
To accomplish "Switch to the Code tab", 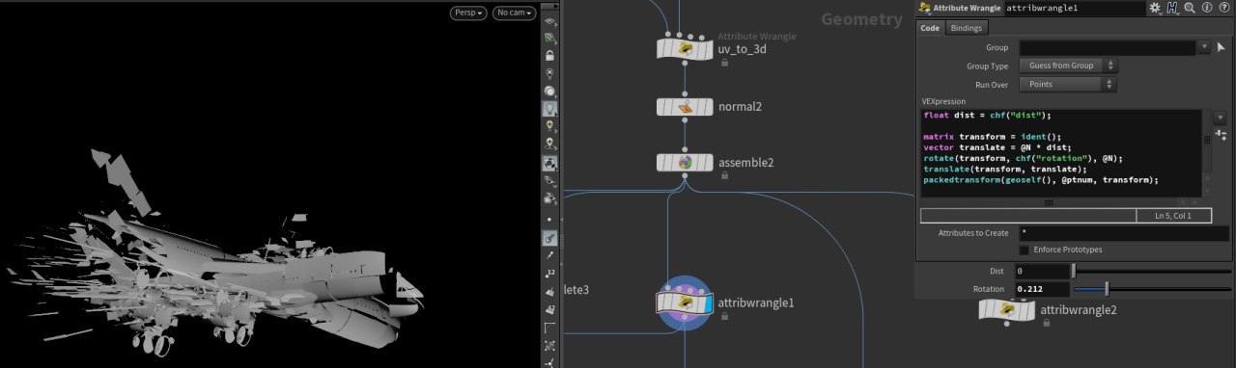I will [x=930, y=28].
